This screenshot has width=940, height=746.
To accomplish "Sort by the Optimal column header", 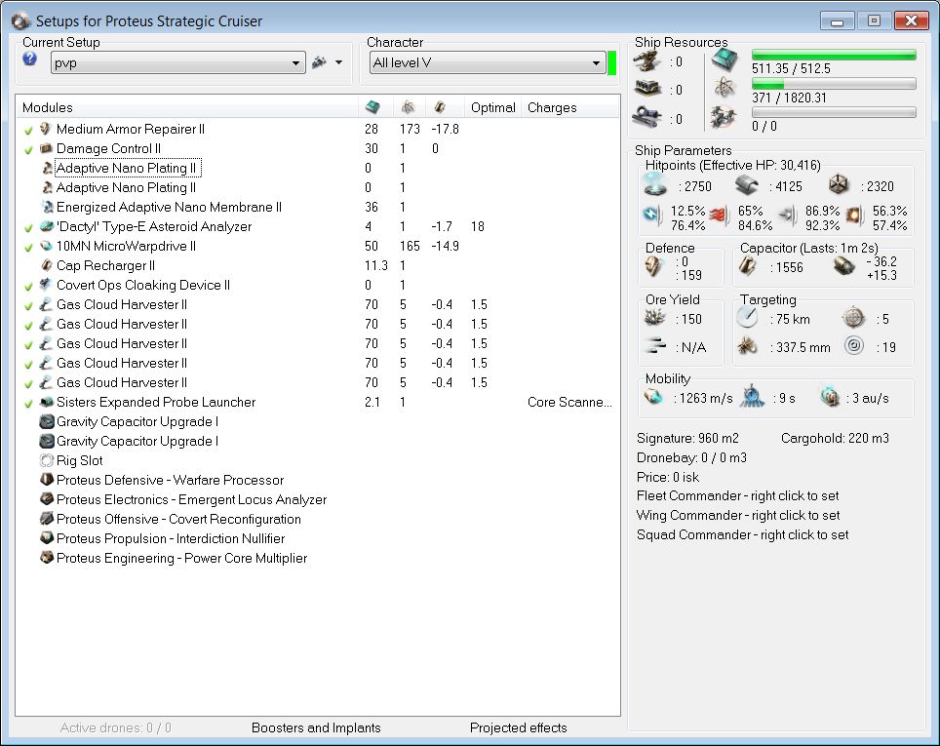I will click(x=492, y=107).
